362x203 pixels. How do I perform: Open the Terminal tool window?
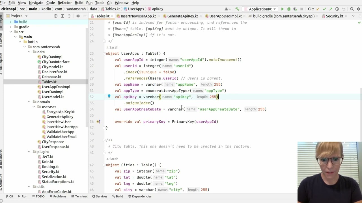[79, 196]
